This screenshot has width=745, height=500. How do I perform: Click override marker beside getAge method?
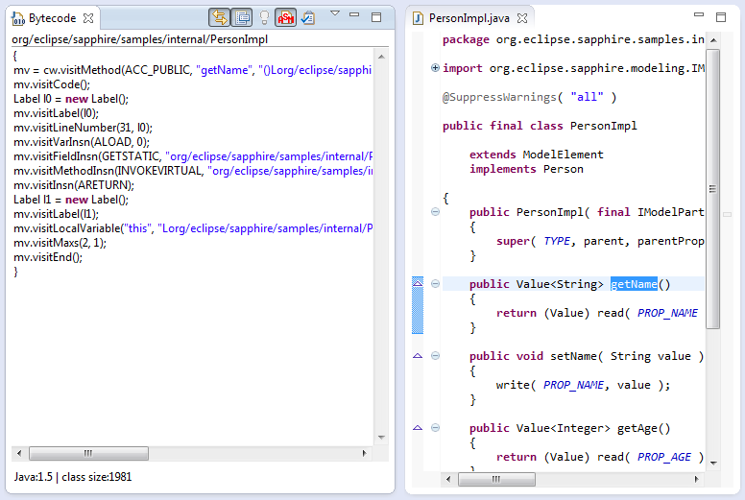click(418, 428)
